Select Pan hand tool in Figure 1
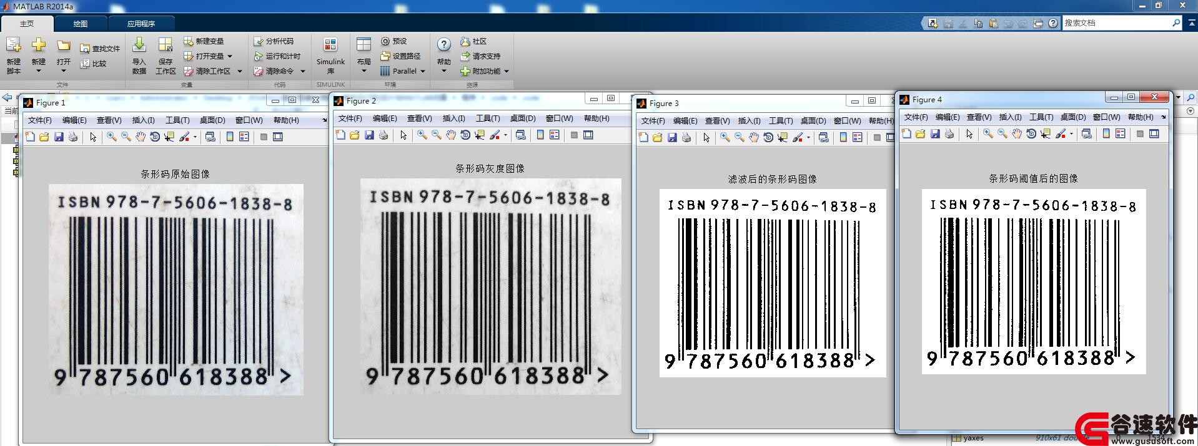Screen dimensions: 1198x446 pyautogui.click(x=141, y=137)
